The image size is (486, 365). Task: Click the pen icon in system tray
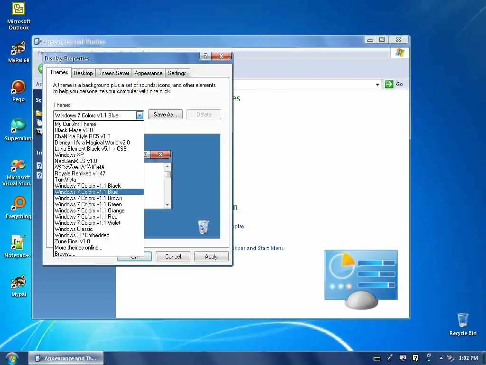[x=390, y=358]
